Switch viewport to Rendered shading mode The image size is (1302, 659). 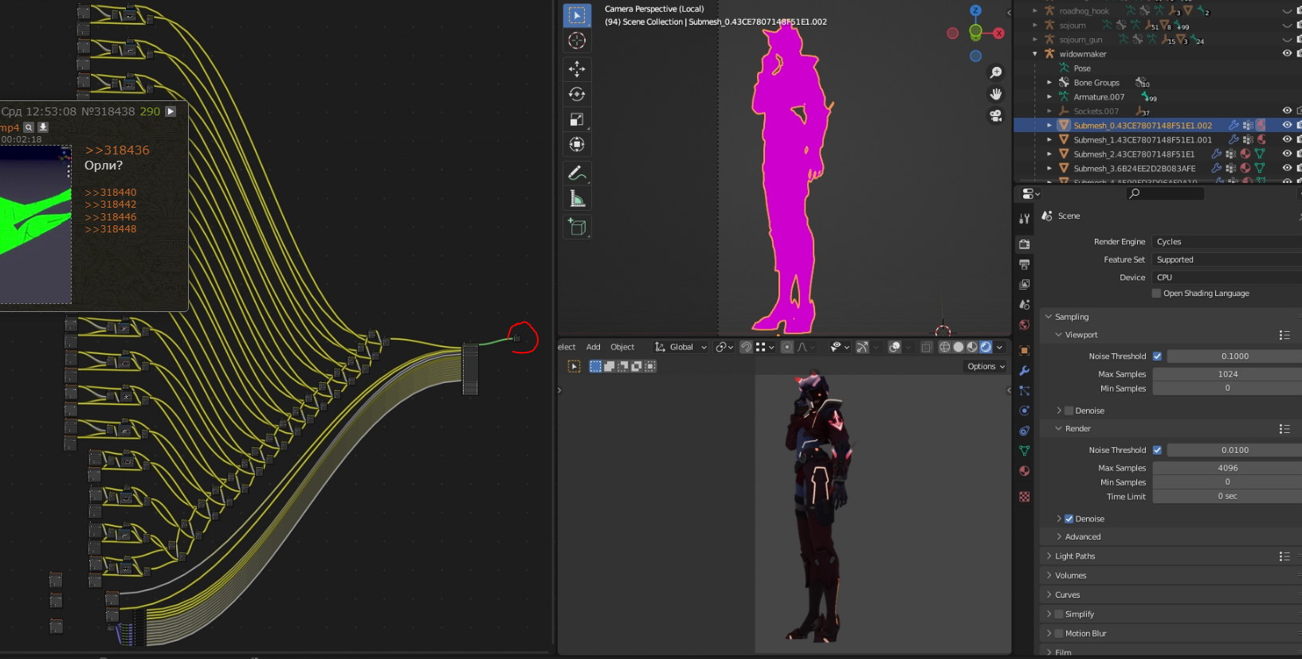pyautogui.click(x=986, y=347)
